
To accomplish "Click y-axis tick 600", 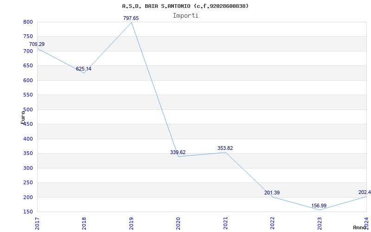I will [x=28, y=80].
